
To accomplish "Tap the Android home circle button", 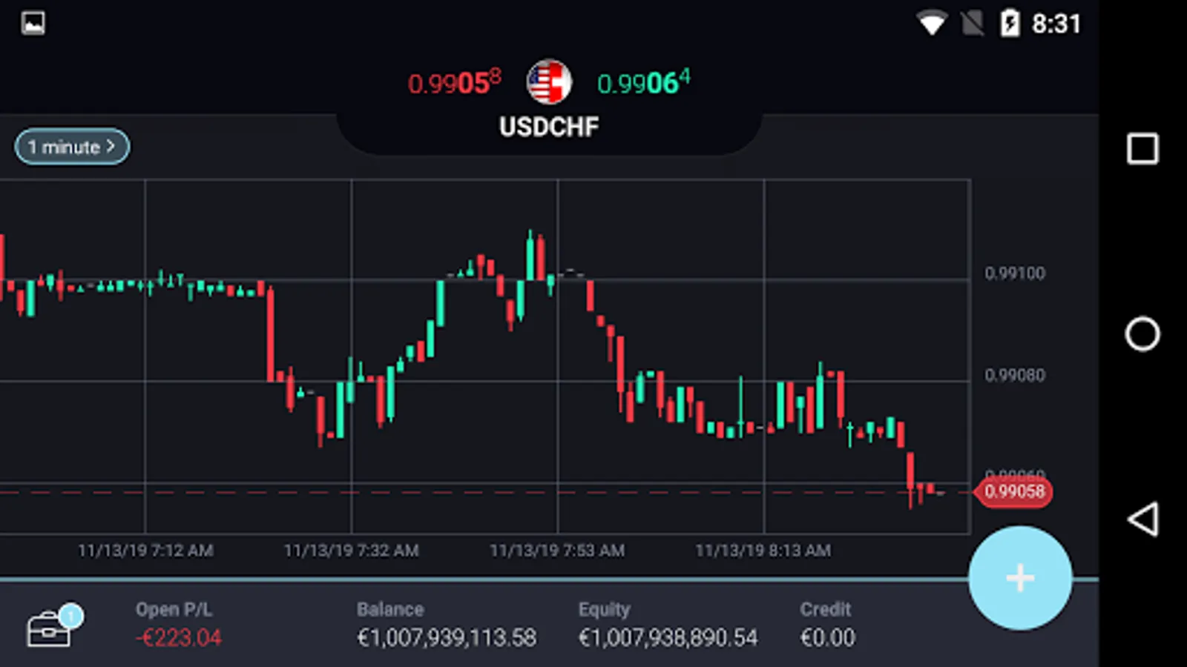I will pyautogui.click(x=1142, y=334).
